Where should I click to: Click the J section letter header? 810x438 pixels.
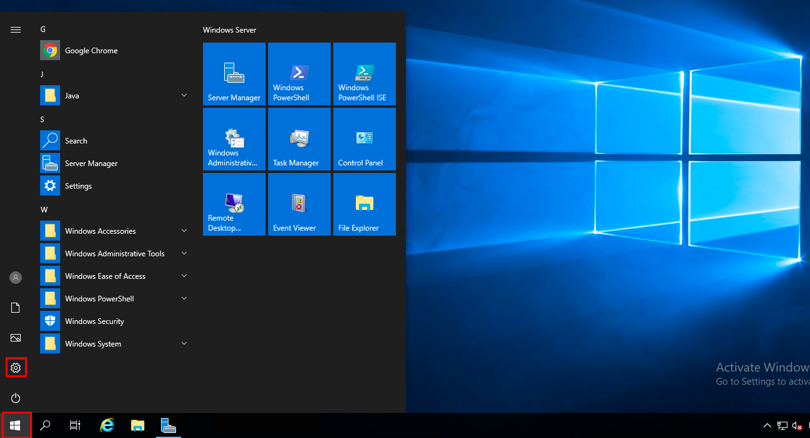click(x=42, y=75)
